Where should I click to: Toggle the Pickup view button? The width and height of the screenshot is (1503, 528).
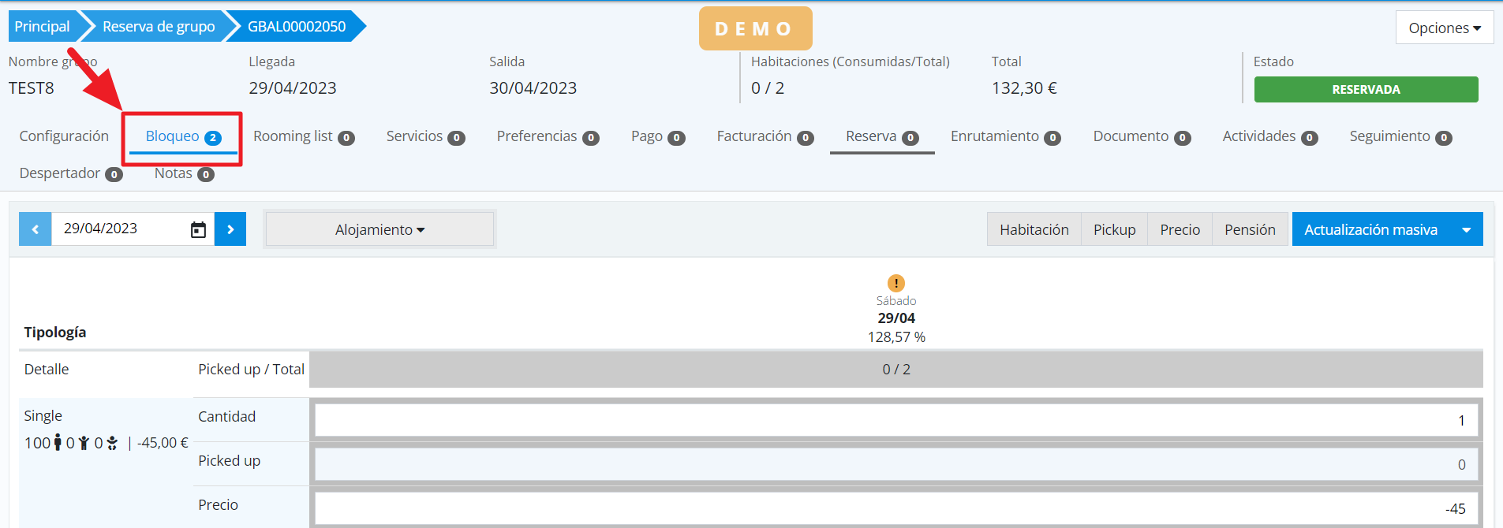tap(1114, 229)
